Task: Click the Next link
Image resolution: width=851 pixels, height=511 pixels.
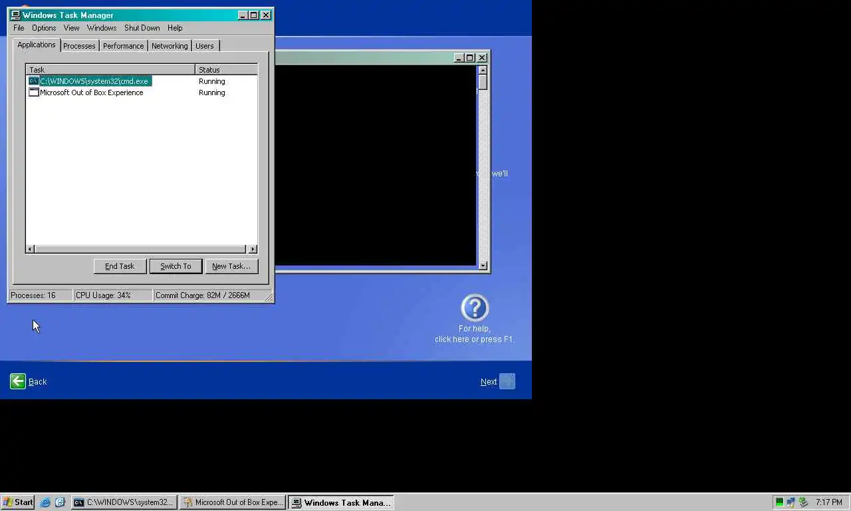Action: (x=489, y=382)
